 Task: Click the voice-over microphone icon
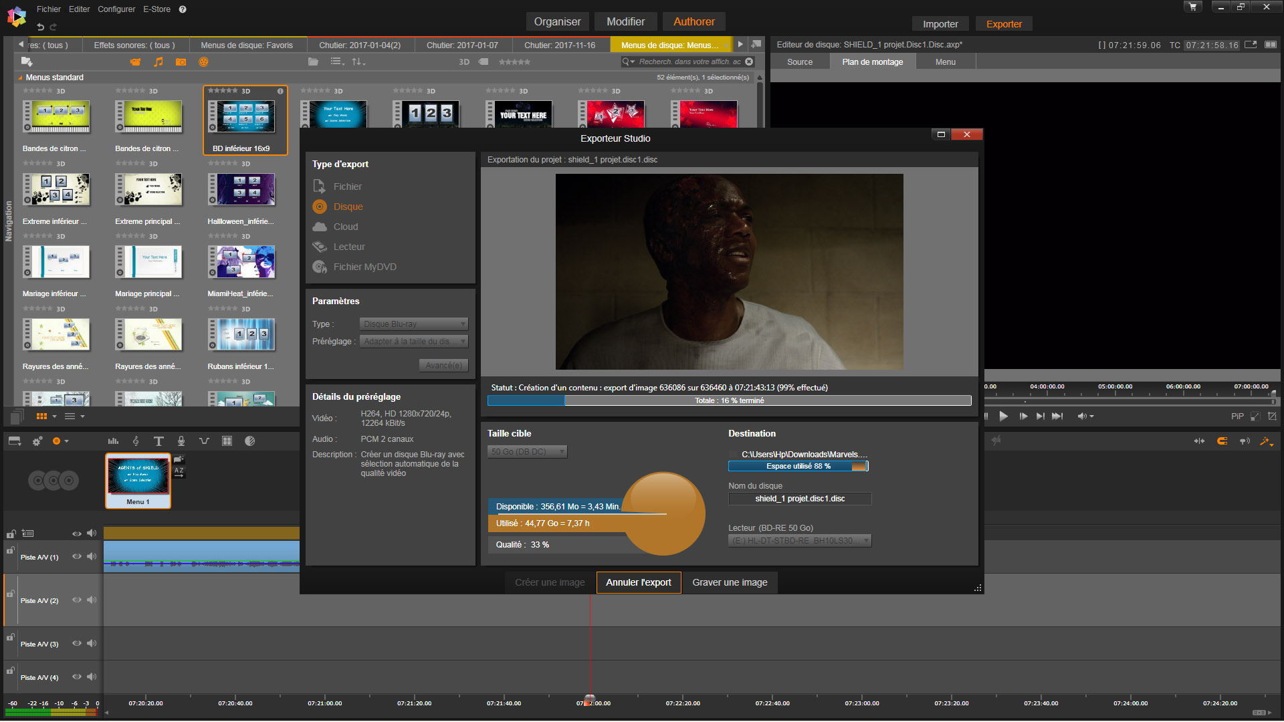[181, 441]
